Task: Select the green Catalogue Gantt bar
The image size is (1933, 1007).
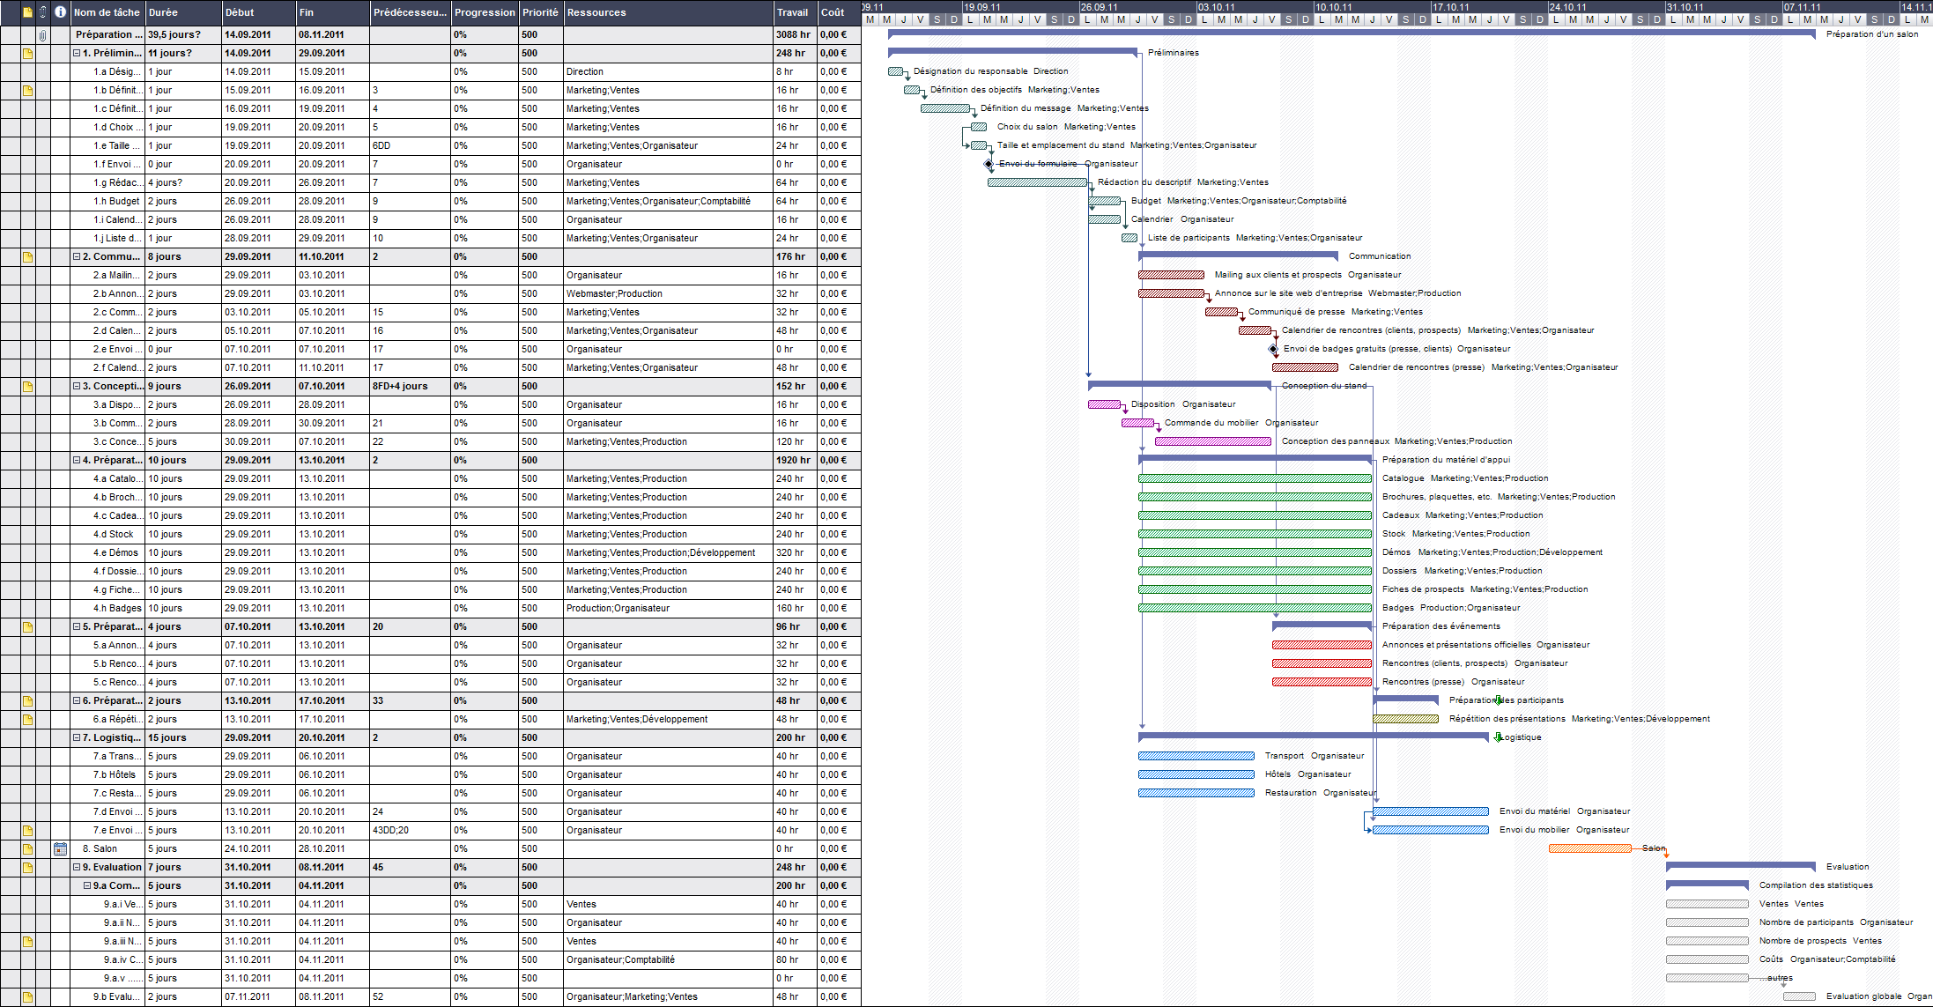Action: (1255, 478)
